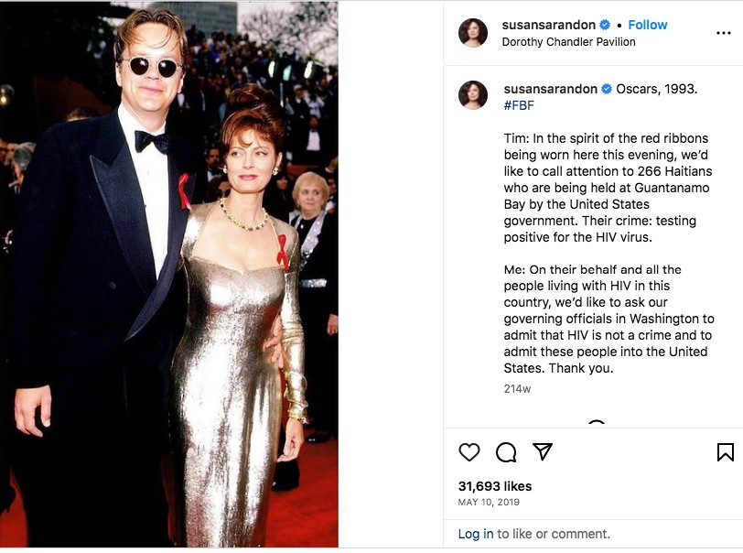Like the post with the heart icon

469,451
